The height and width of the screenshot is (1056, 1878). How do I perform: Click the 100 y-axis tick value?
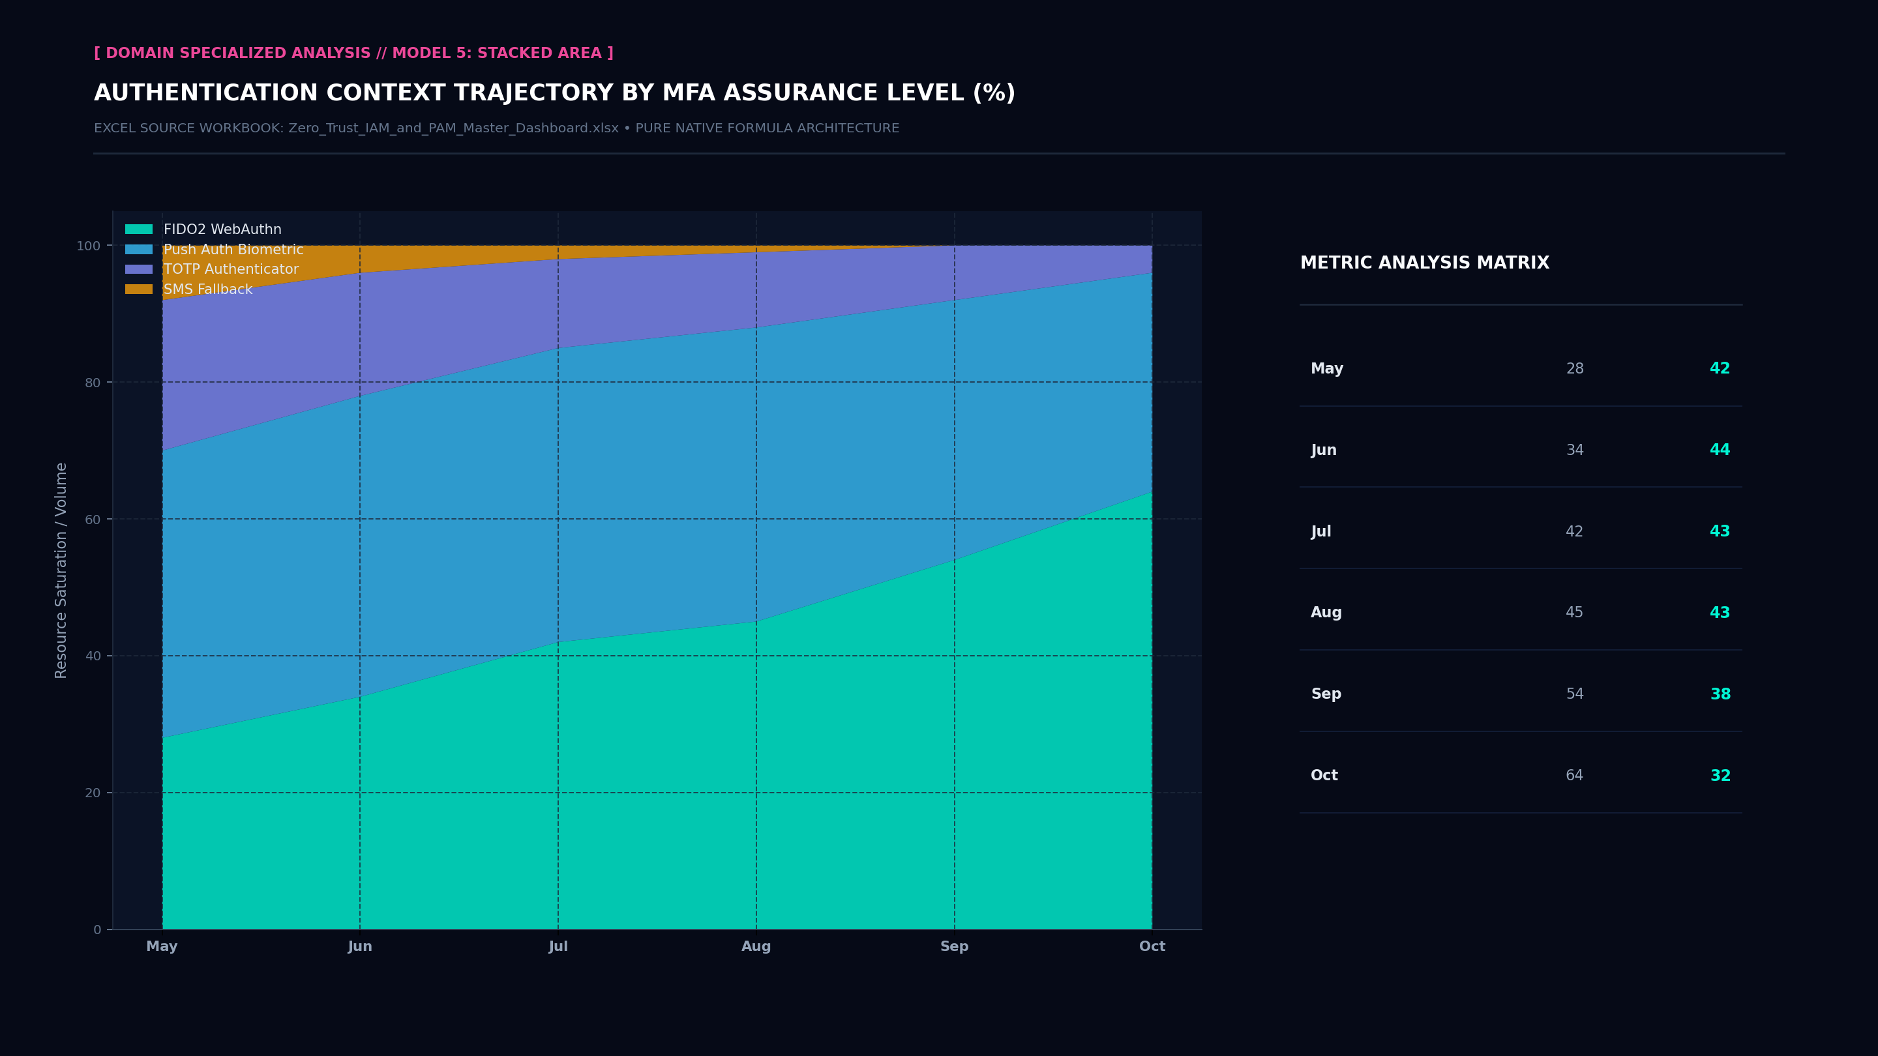(x=89, y=246)
